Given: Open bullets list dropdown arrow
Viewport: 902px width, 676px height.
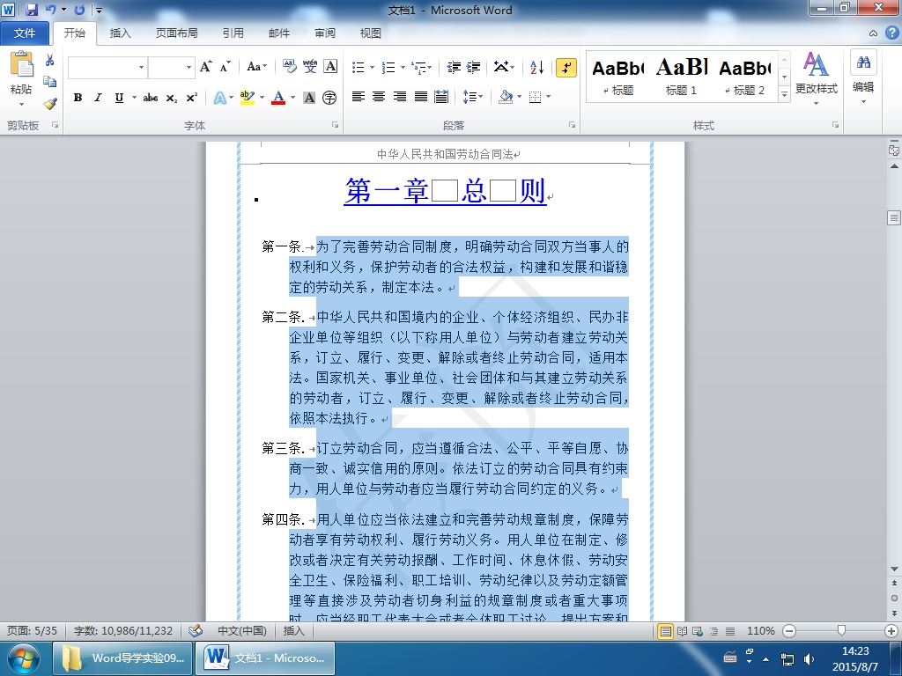Looking at the screenshot, I should point(372,68).
